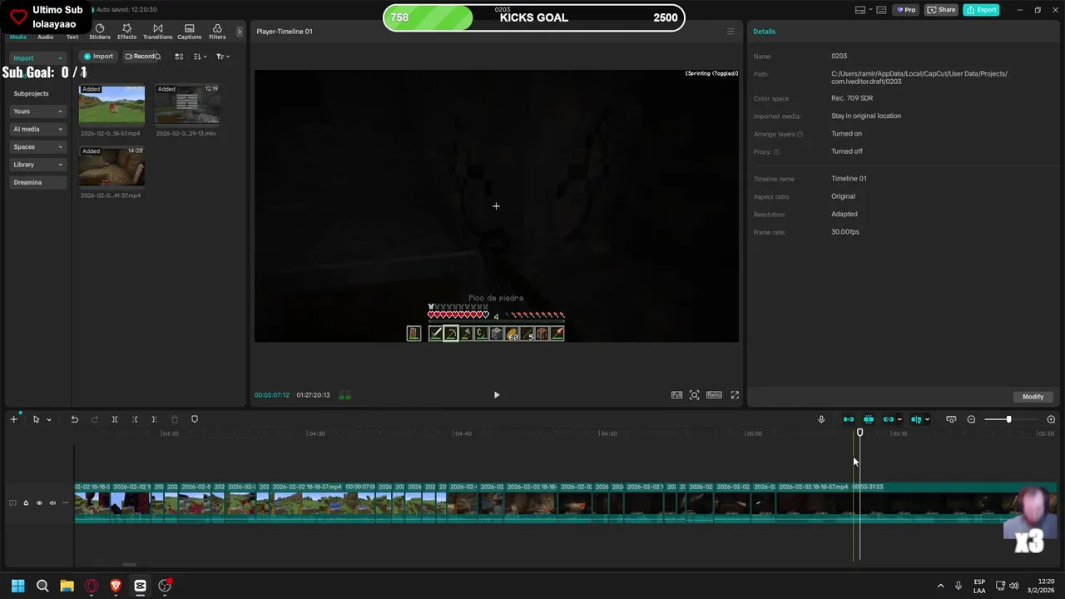Click the split clip tool icon

[115, 419]
